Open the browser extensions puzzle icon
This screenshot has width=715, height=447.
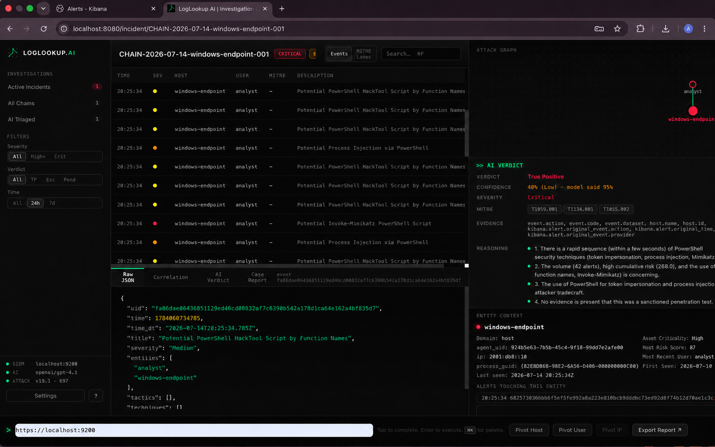tap(640, 29)
